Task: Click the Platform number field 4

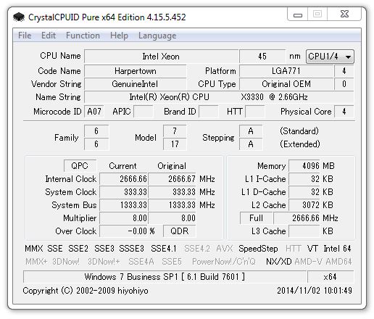Action: (x=344, y=71)
